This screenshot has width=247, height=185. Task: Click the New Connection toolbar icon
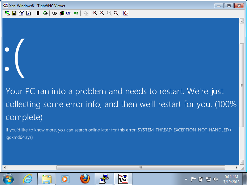tap(7, 13)
